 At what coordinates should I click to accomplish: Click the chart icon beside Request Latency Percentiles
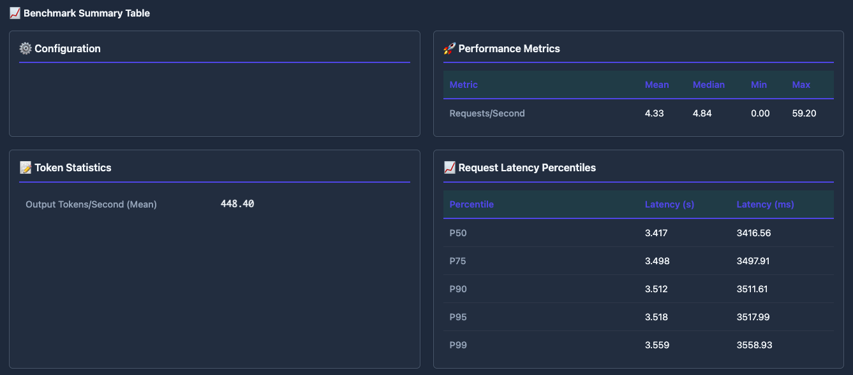[449, 167]
